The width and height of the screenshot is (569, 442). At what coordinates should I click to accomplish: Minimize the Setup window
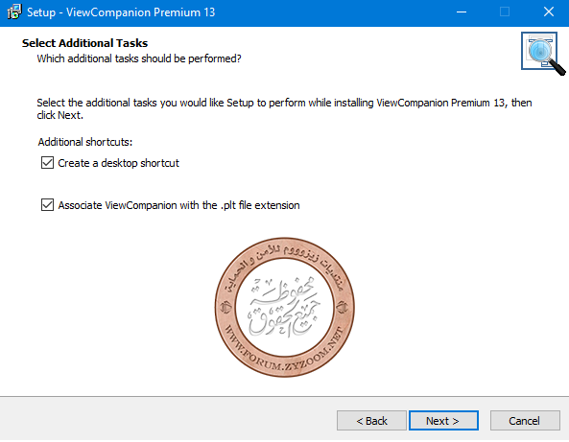coord(462,12)
